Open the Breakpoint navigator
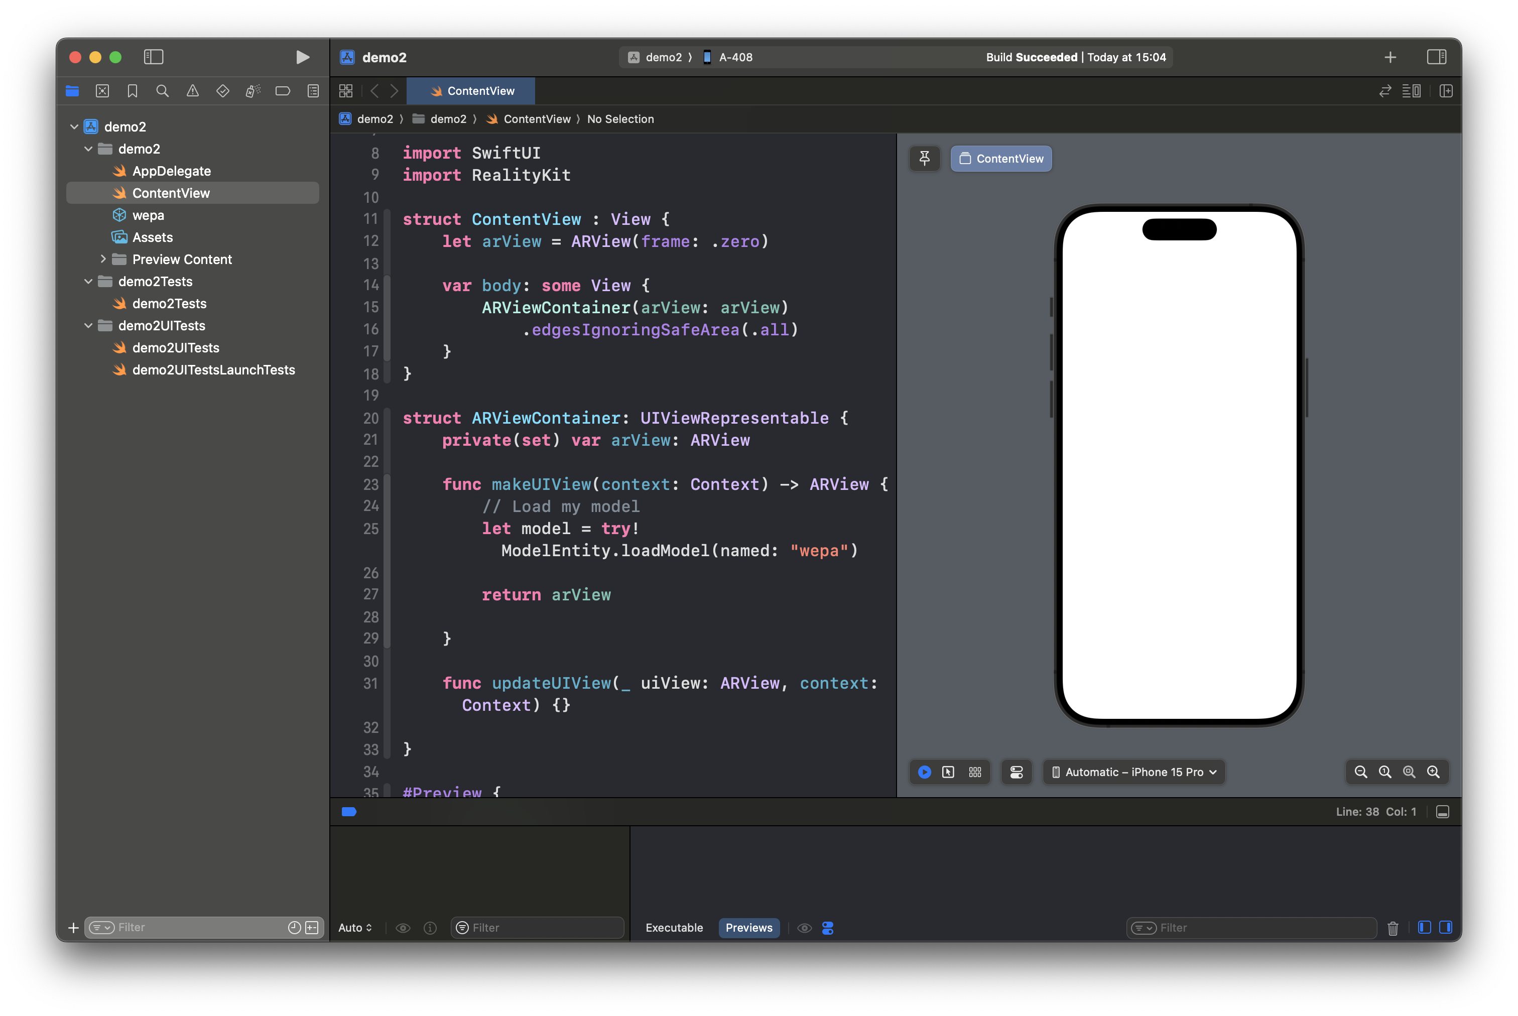1518x1016 pixels. tap(283, 91)
